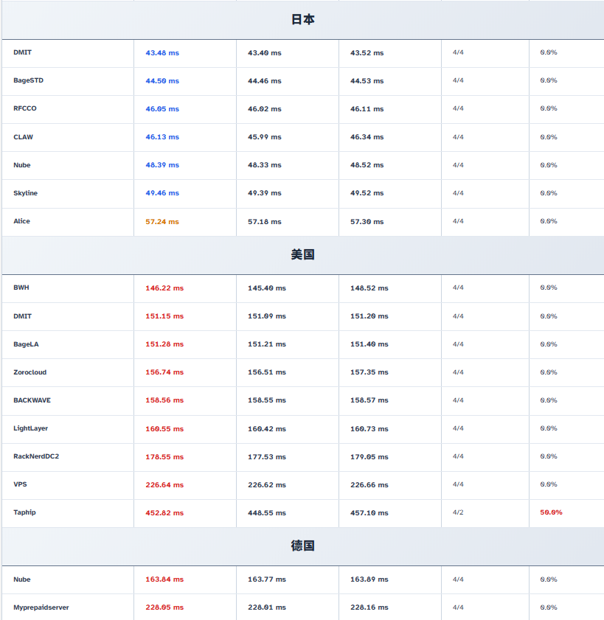Click the 43.48 ms blue latency value
The height and width of the screenshot is (620, 604).
[x=162, y=53]
